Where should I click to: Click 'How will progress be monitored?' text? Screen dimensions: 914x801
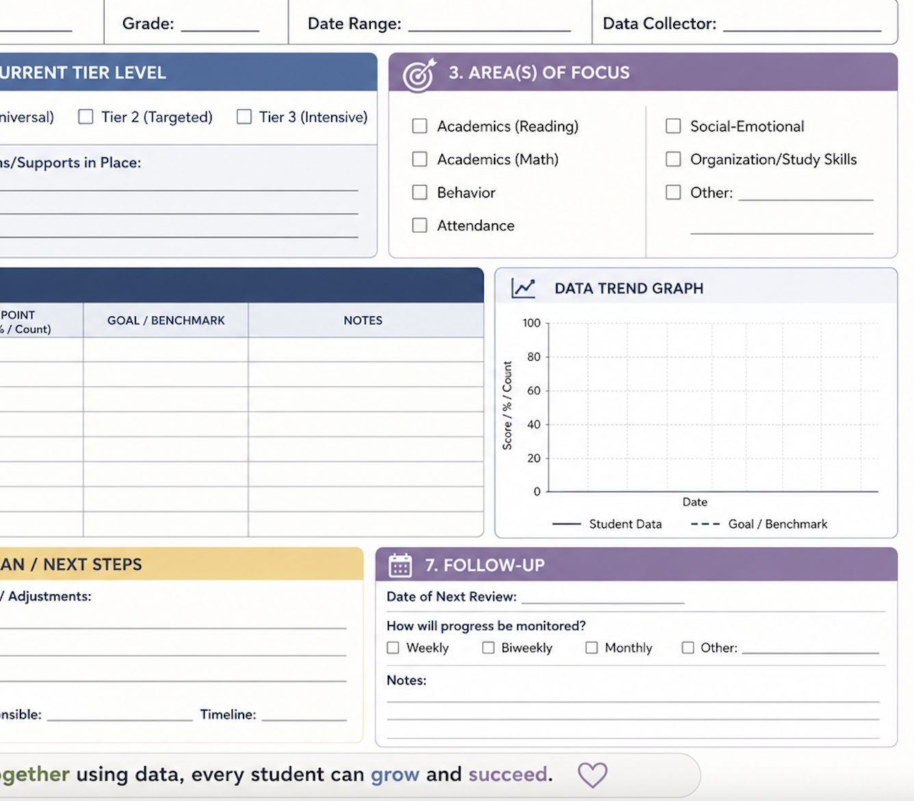click(486, 626)
